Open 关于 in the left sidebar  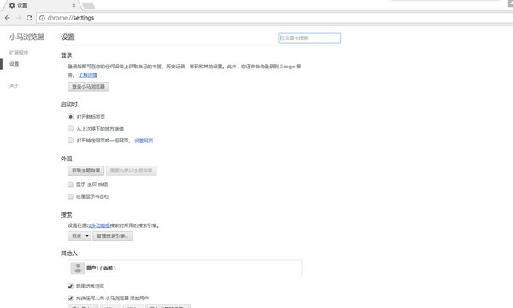pos(14,86)
